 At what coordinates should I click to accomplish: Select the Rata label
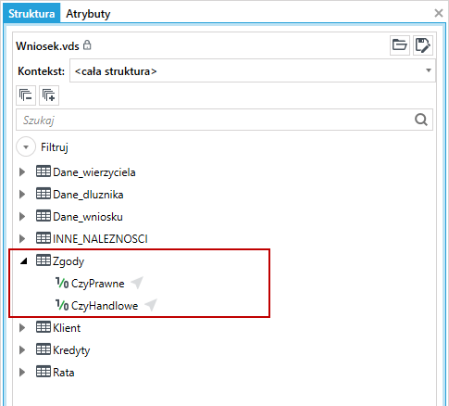[x=64, y=372]
